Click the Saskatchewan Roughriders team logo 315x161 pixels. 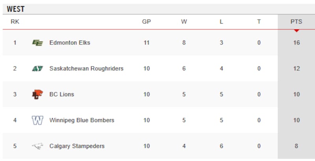(37, 68)
